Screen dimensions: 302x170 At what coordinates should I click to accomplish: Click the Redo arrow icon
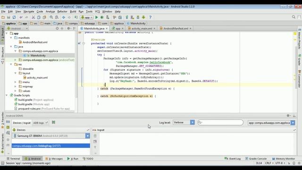click(26, 17)
